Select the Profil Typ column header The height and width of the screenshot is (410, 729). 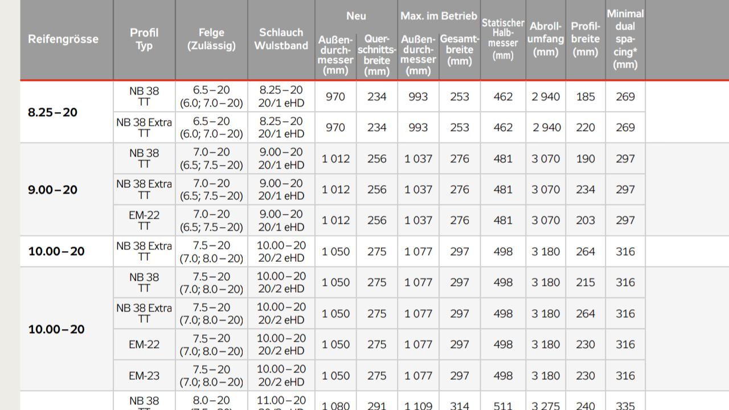tap(144, 39)
